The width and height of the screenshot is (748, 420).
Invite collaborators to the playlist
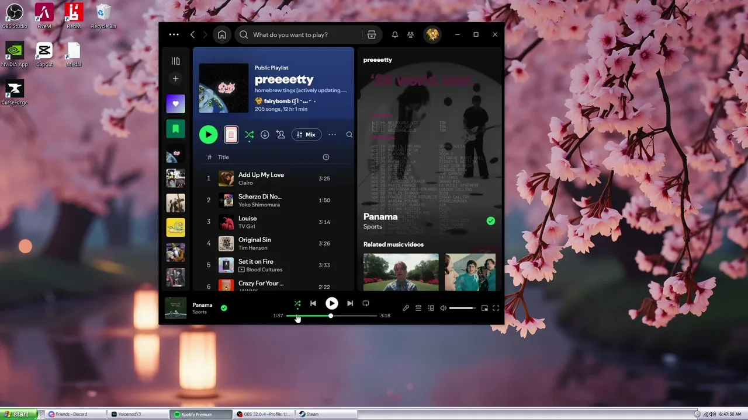pyautogui.click(x=281, y=135)
